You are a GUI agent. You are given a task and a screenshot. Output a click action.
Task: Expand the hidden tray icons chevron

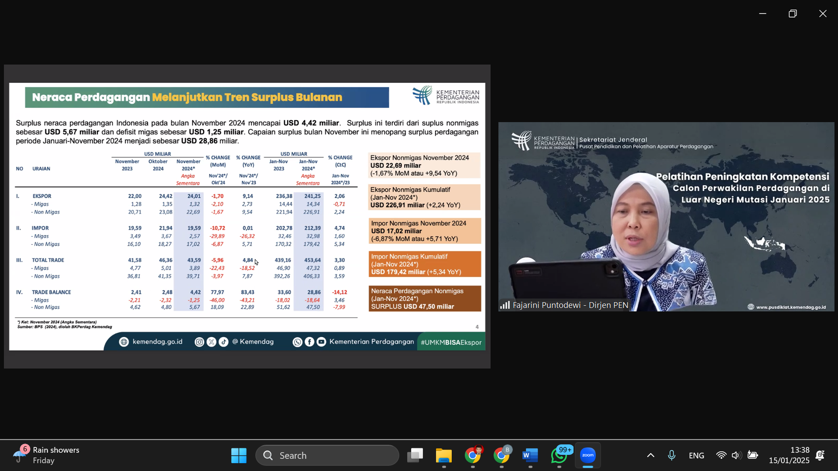650,455
